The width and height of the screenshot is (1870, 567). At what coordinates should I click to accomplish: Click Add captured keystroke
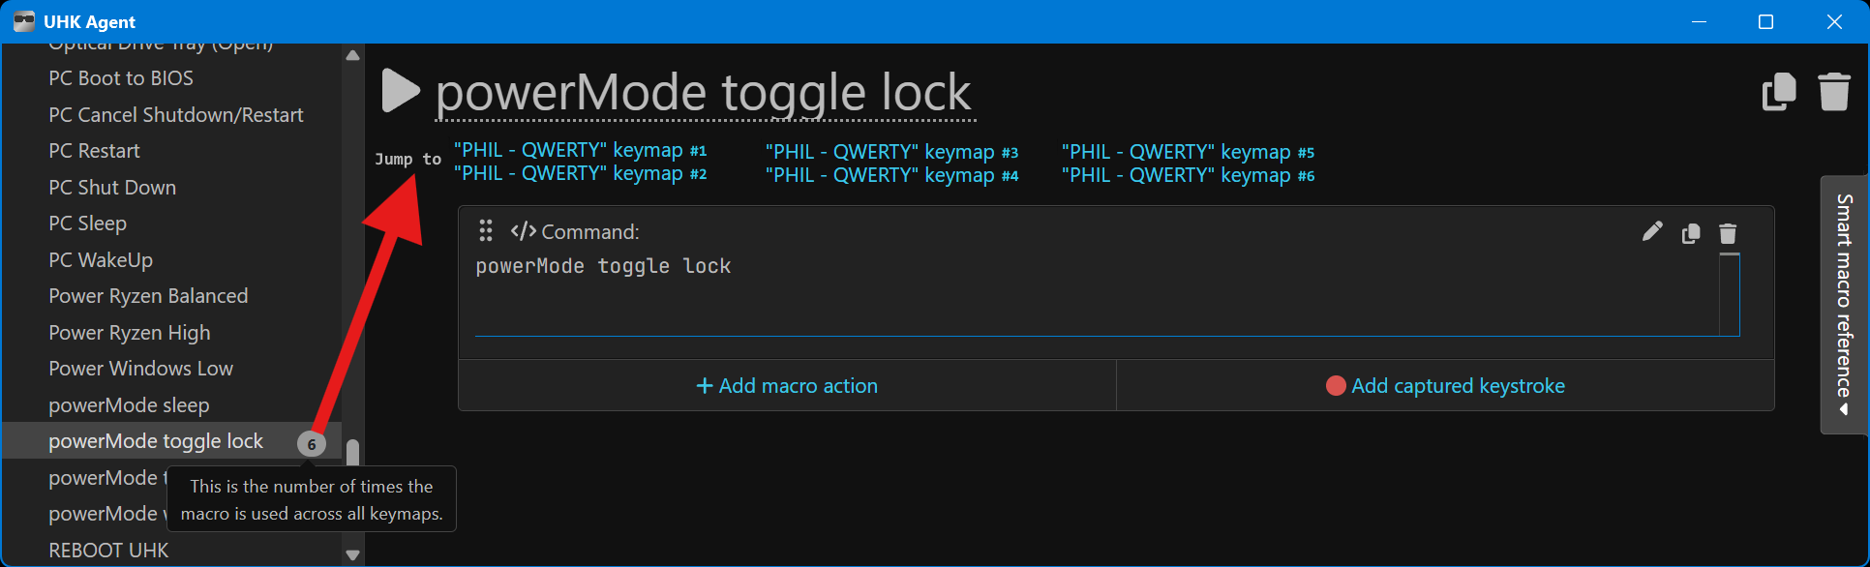[1445, 386]
